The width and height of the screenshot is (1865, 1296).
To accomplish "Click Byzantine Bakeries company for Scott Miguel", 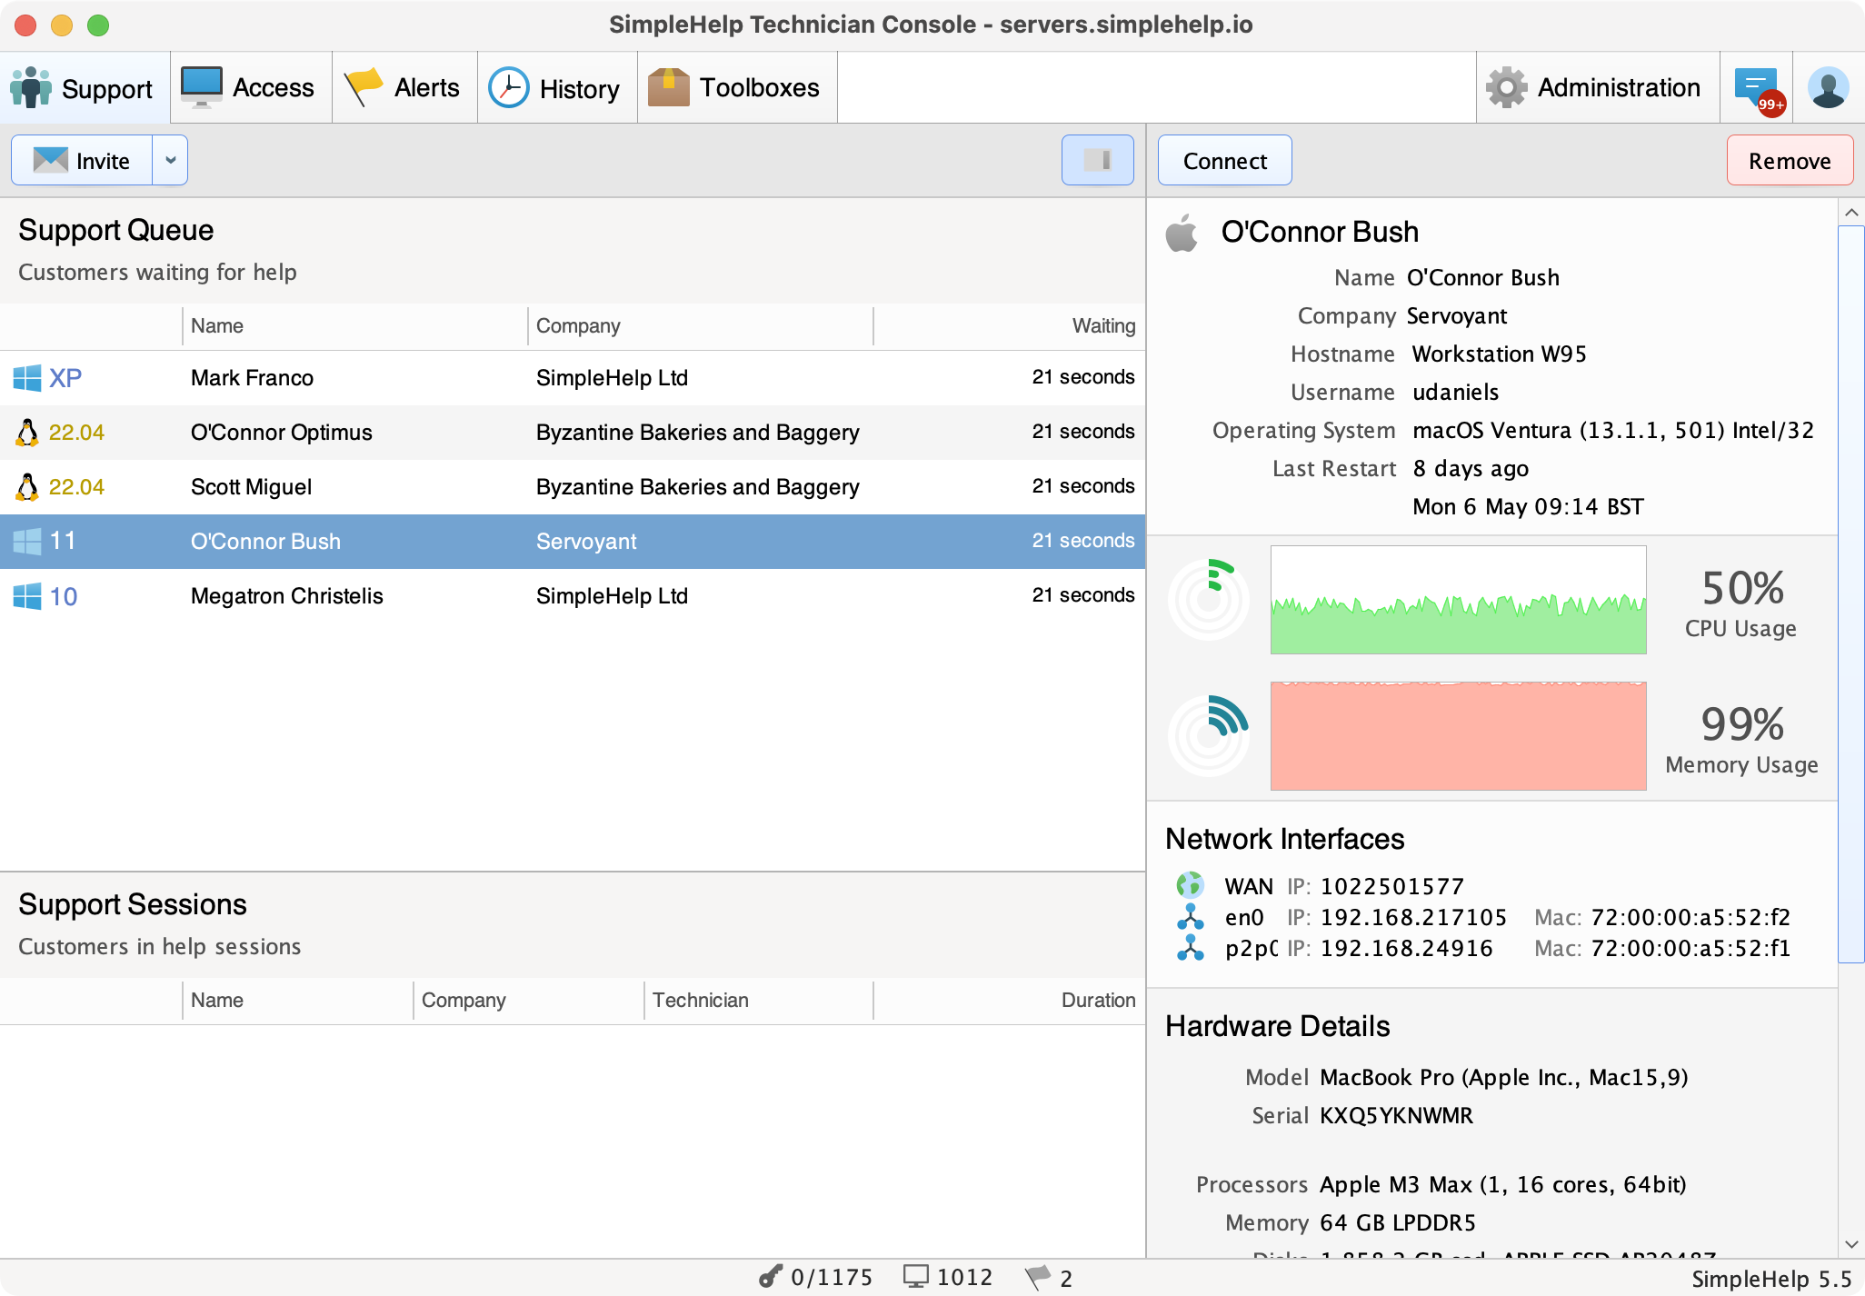I will point(697,487).
